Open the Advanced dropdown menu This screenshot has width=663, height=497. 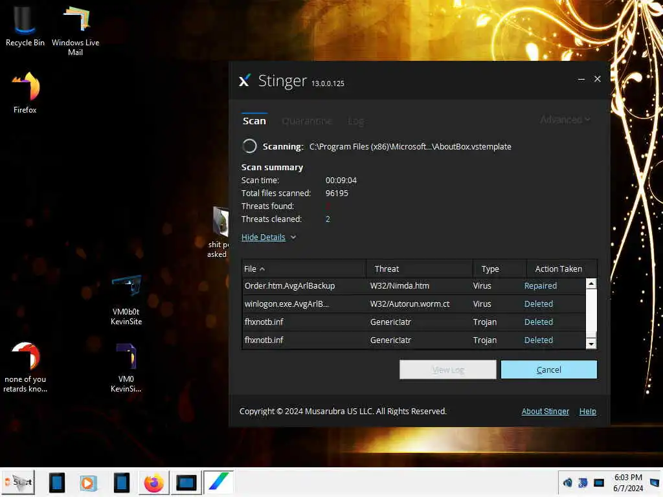[565, 120]
